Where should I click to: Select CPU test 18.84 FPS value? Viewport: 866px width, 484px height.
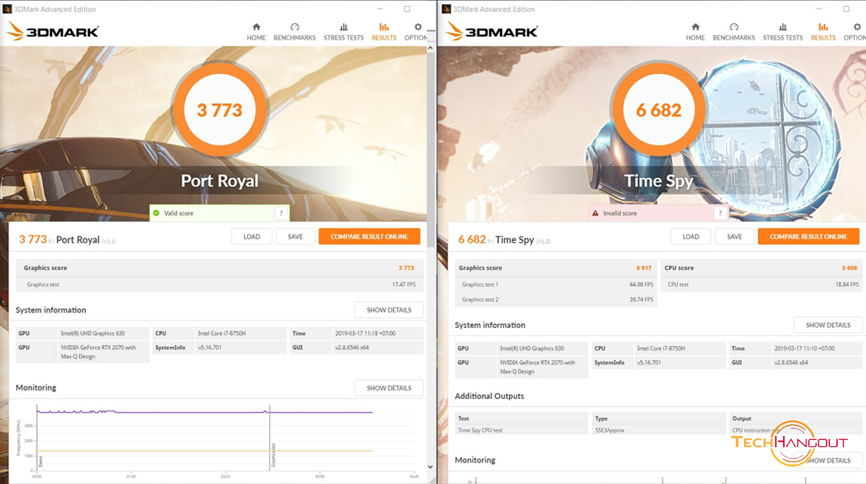pos(846,284)
